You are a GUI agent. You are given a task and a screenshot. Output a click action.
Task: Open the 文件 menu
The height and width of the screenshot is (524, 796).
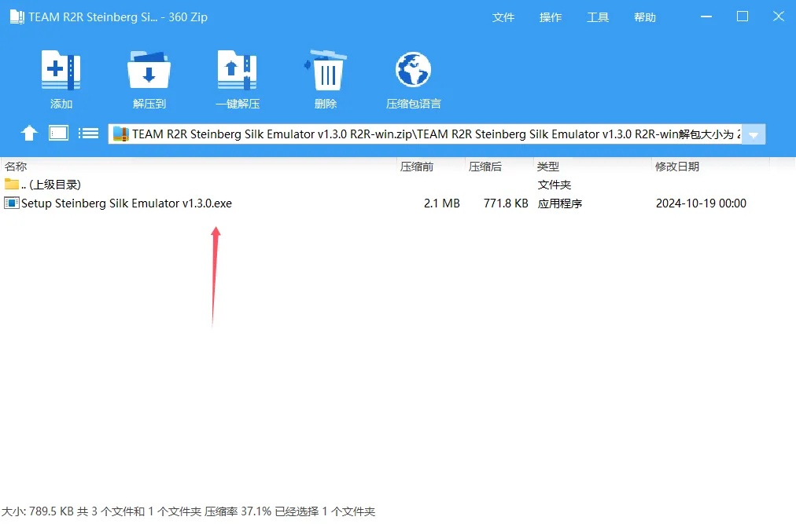[503, 16]
